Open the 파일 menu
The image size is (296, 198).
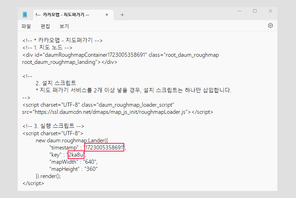tap(26, 26)
